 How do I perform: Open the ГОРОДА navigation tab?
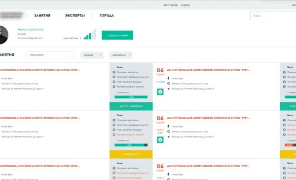[107, 15]
